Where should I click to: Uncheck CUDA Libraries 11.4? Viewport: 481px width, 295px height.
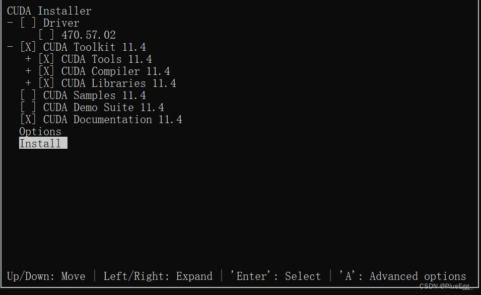click(46, 83)
